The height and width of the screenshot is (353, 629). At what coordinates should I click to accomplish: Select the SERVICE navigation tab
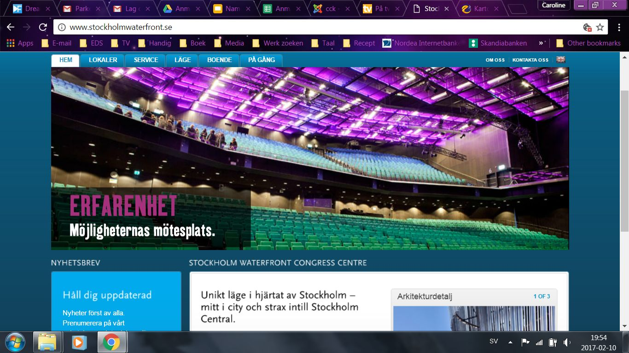(x=146, y=60)
